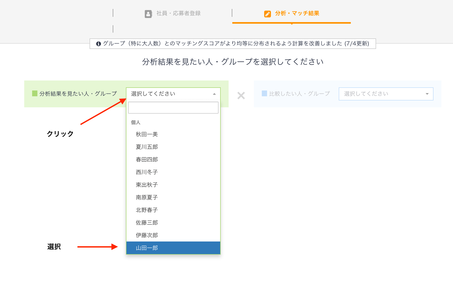453x282 pixels.
Task: Click the green square legend marker
Action: (35, 93)
